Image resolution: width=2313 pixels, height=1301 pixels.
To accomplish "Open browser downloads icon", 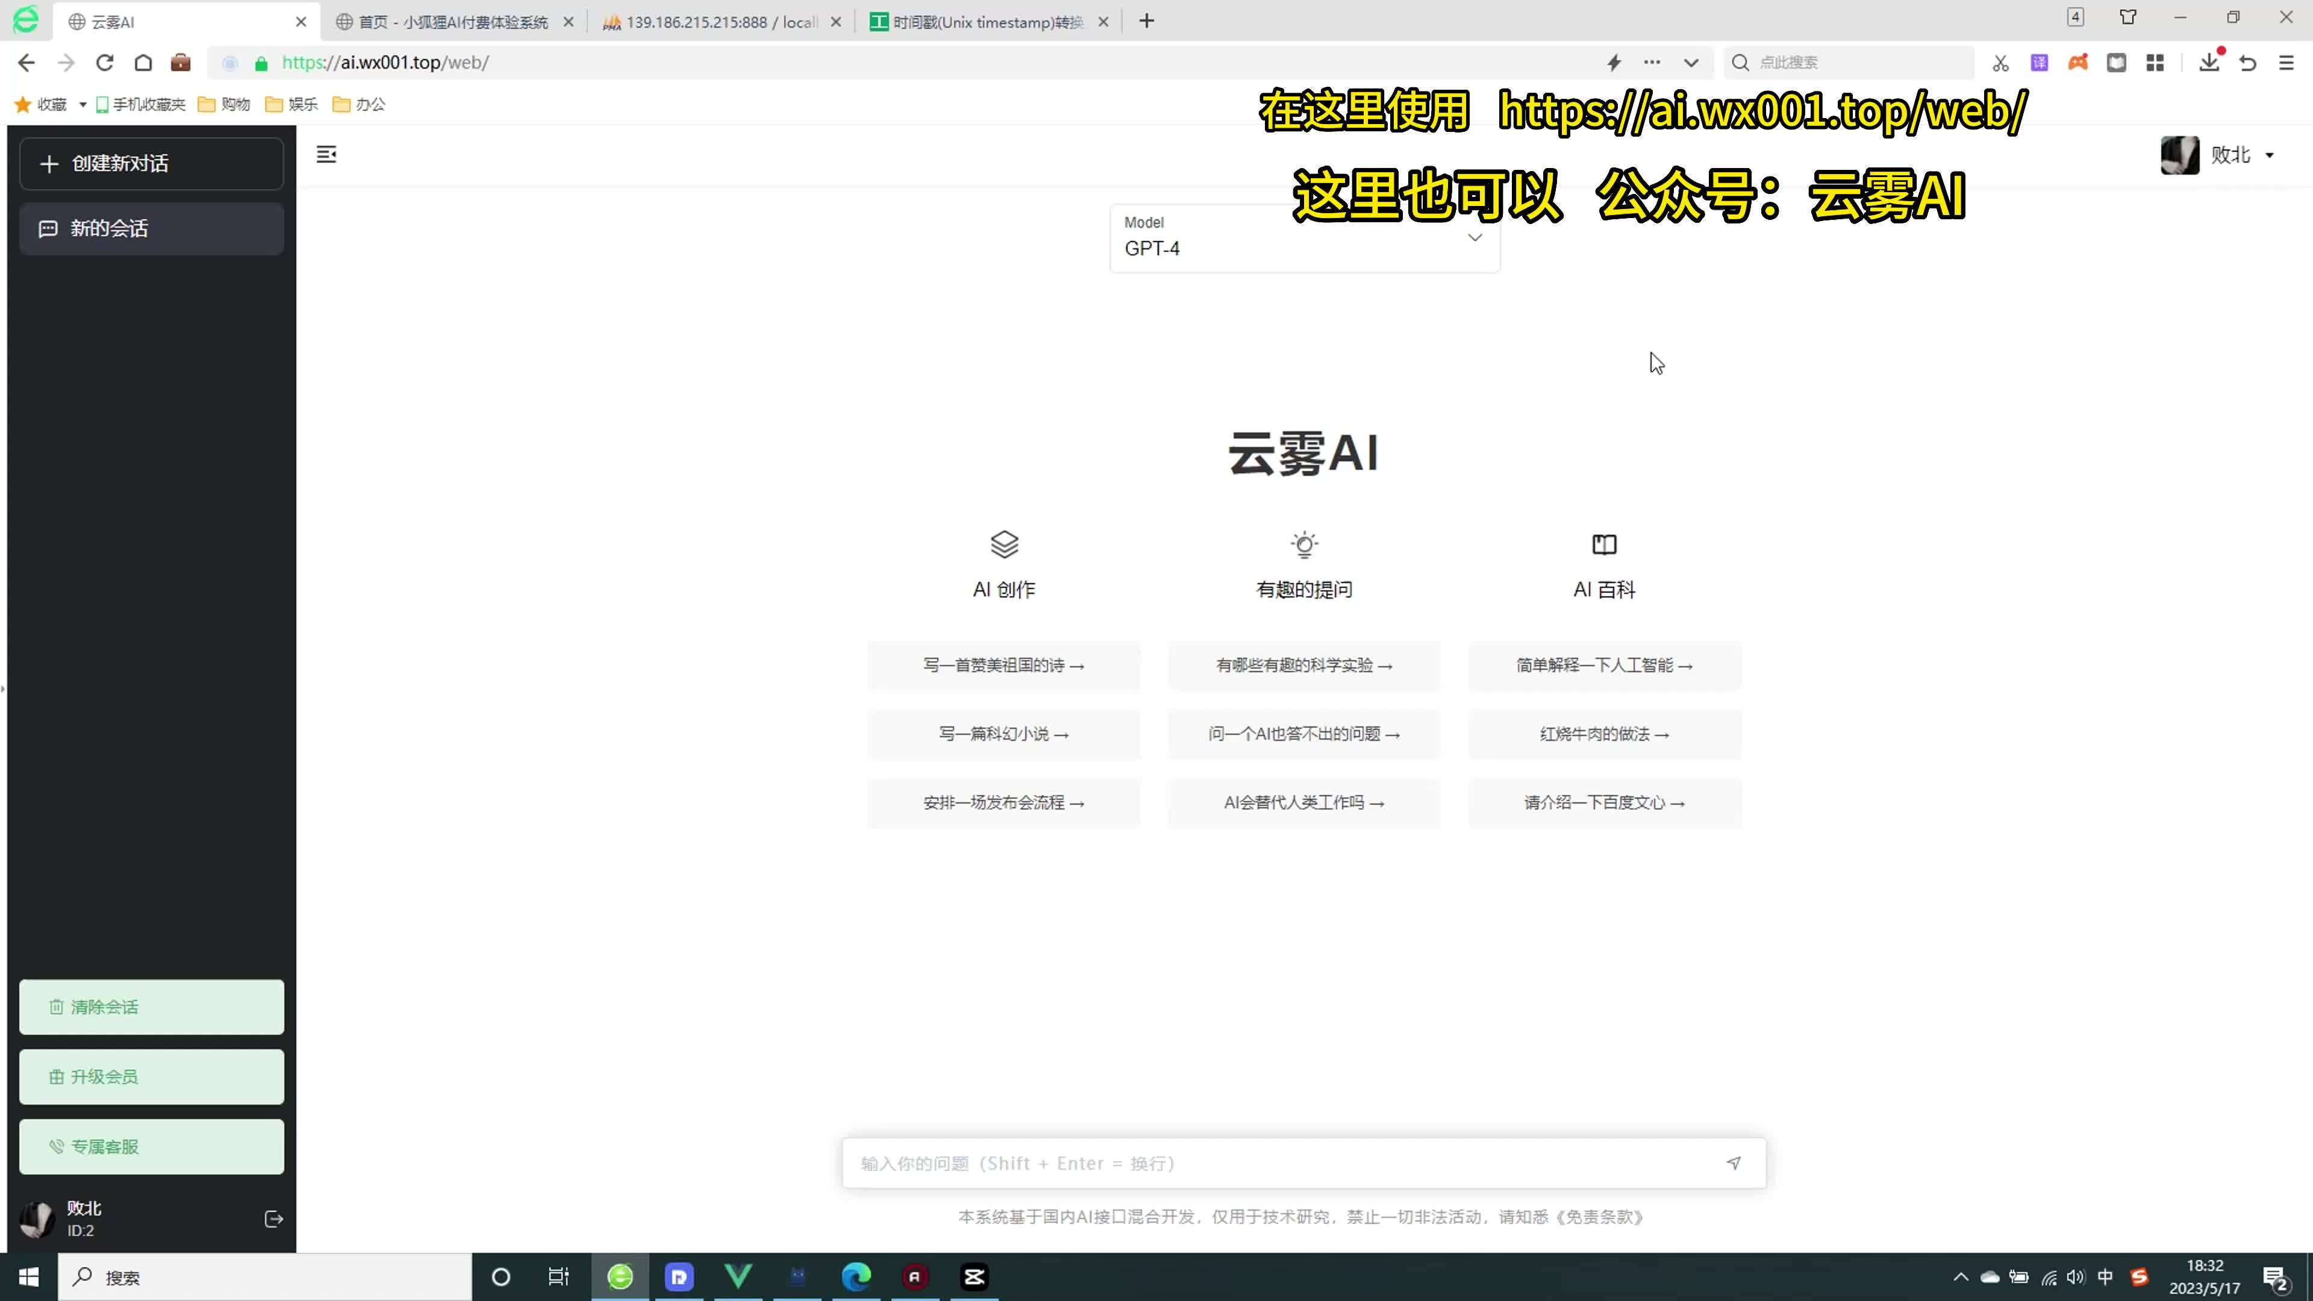I will click(2210, 63).
